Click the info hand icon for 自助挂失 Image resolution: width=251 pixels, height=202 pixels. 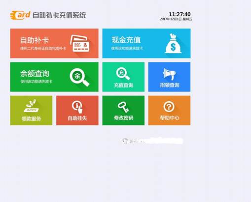click(x=77, y=107)
